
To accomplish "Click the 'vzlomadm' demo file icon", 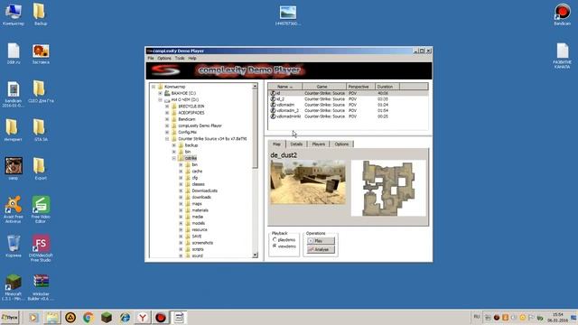I will [x=273, y=105].
